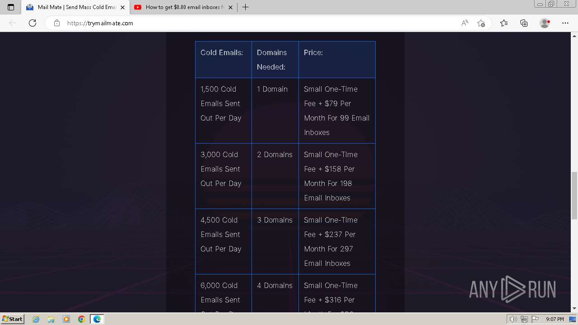
Task: Launch Google Chrome from taskbar
Action: 81,319
